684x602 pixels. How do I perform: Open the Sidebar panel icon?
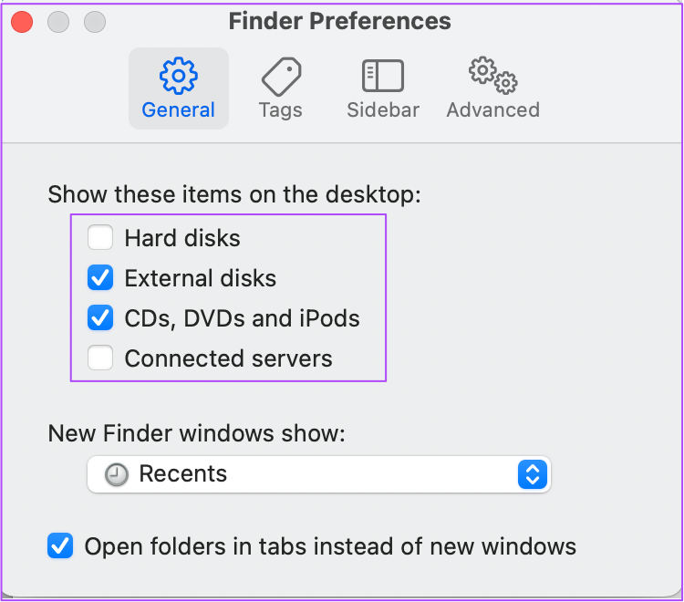(x=382, y=76)
